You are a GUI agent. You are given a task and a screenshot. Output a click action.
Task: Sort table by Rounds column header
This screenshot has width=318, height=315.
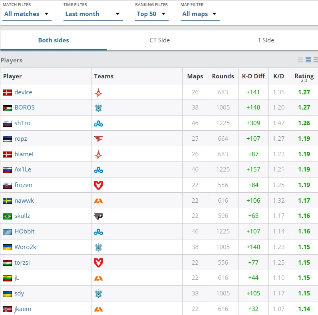point(223,76)
